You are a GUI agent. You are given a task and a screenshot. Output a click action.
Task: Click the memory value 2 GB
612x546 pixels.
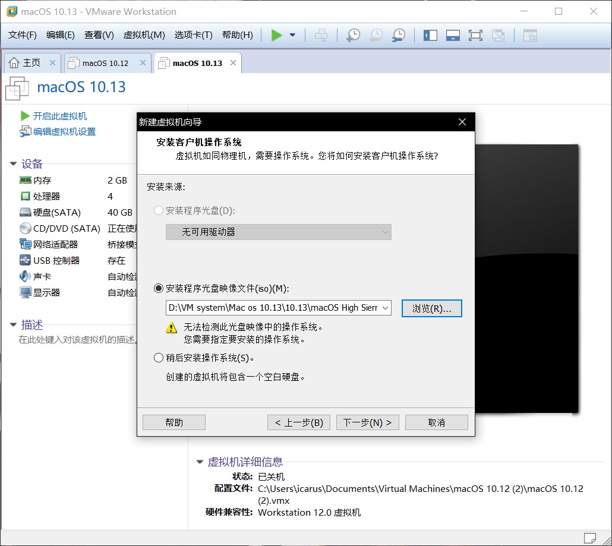[x=117, y=180]
